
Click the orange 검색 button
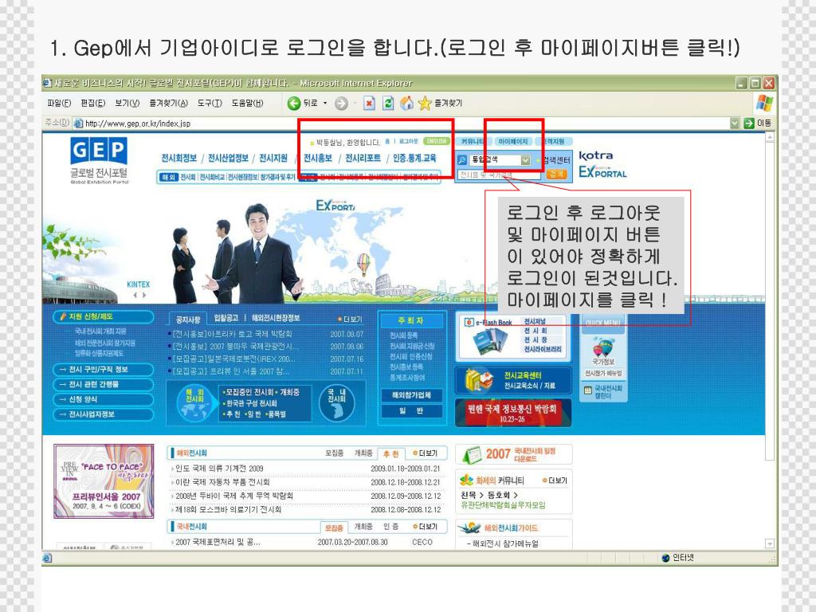(x=555, y=175)
